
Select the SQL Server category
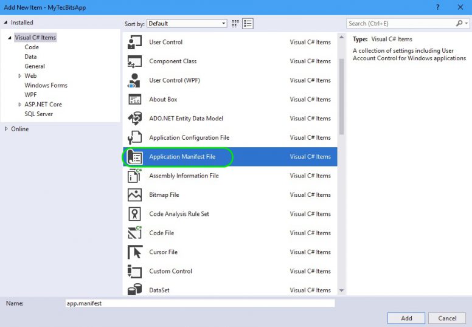click(x=38, y=114)
